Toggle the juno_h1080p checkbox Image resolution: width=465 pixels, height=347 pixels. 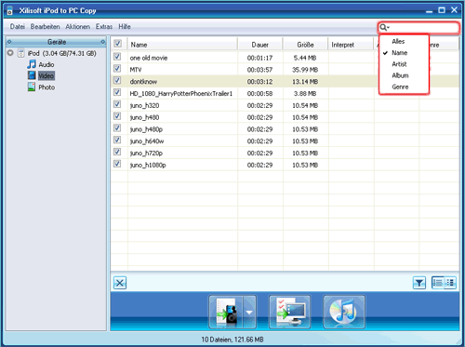117,164
